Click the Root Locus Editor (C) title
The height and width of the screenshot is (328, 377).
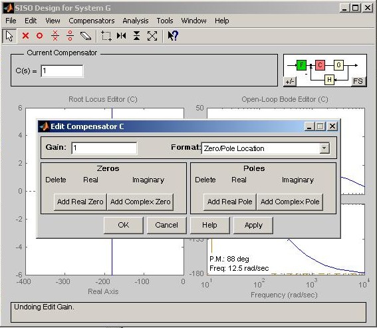103,99
